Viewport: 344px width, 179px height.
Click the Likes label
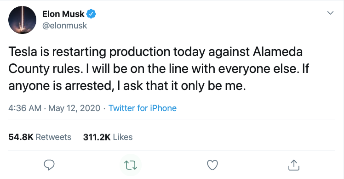[x=123, y=137]
